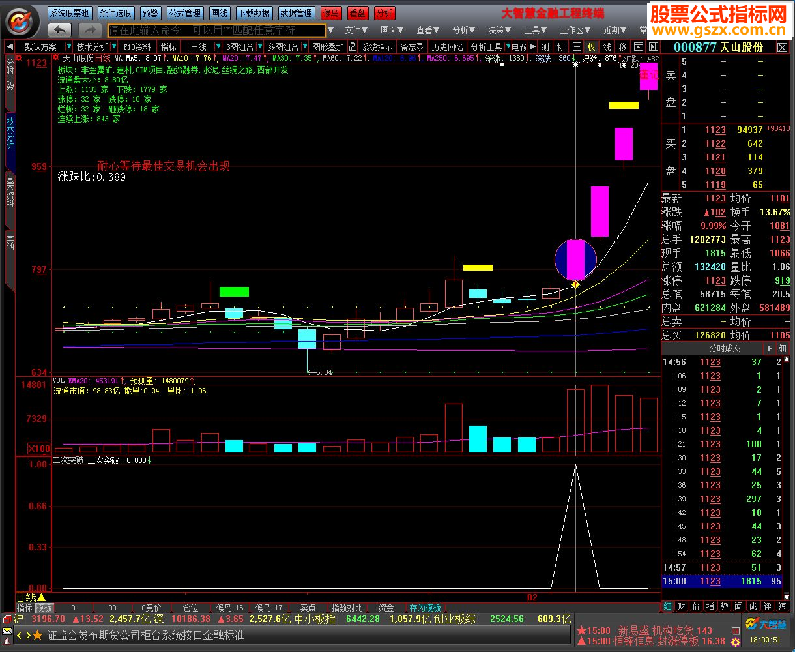This screenshot has width=795, height=652.
Task: Click the red 分析 button
Action: tap(384, 13)
